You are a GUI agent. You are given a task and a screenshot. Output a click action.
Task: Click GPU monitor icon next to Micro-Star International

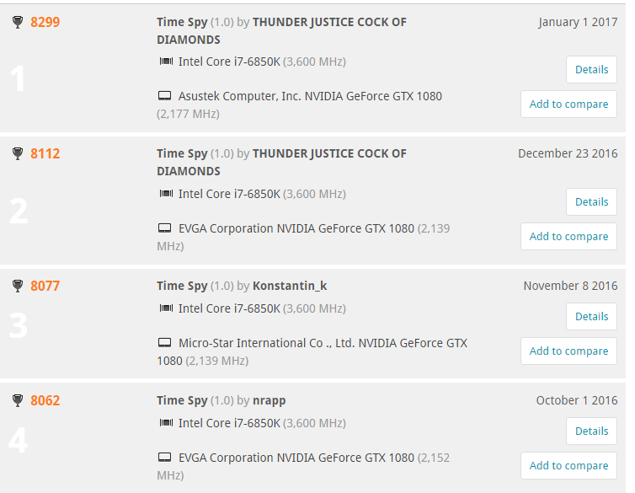164,343
